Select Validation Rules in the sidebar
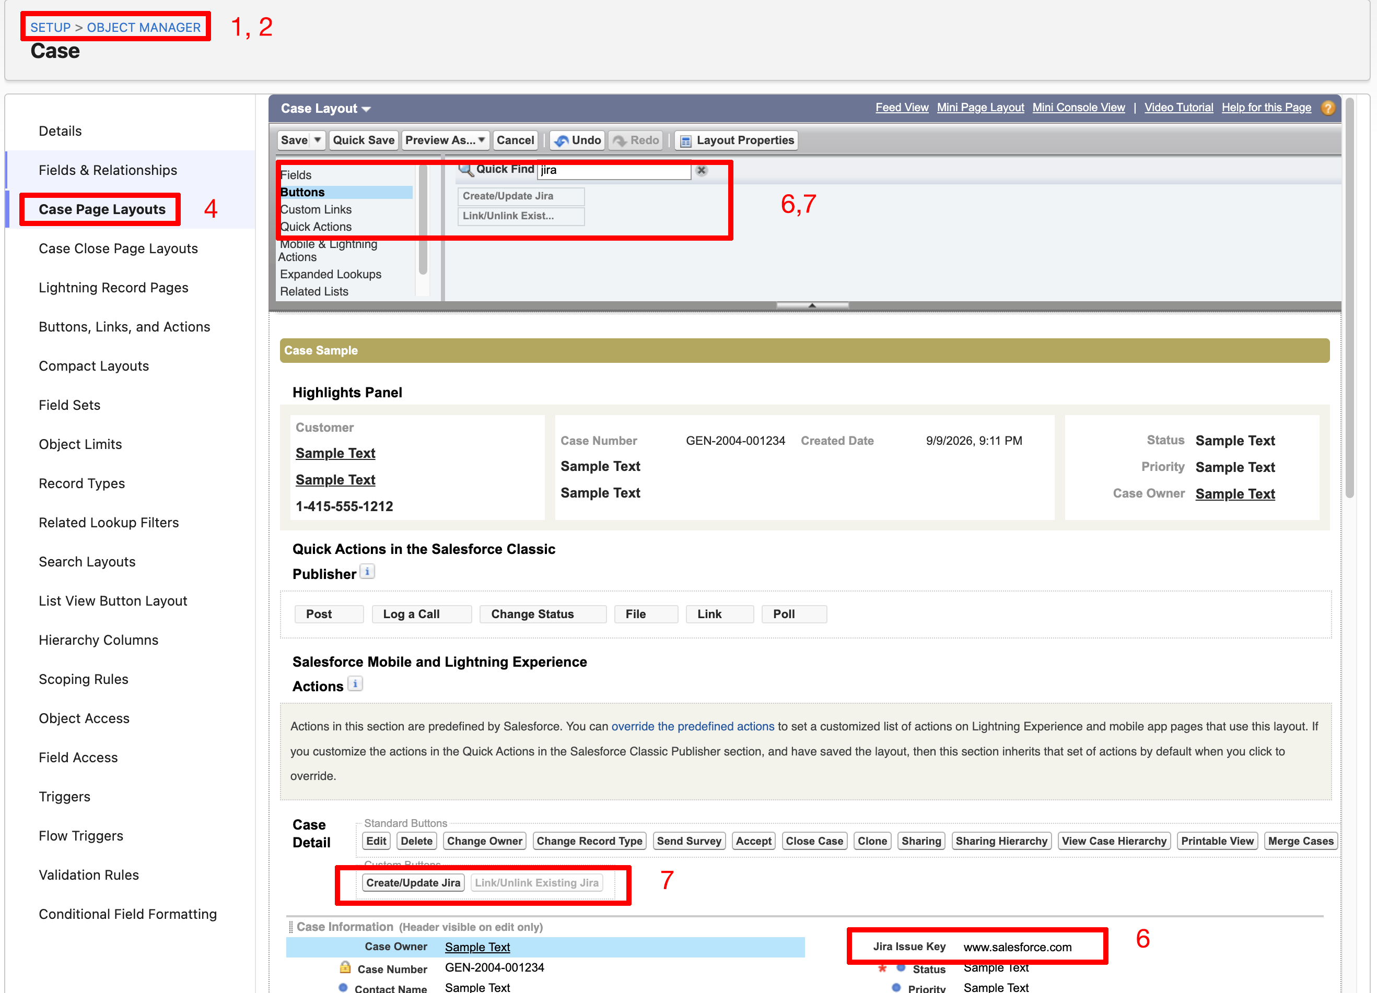Viewport: 1377px width, 993px height. click(x=89, y=874)
